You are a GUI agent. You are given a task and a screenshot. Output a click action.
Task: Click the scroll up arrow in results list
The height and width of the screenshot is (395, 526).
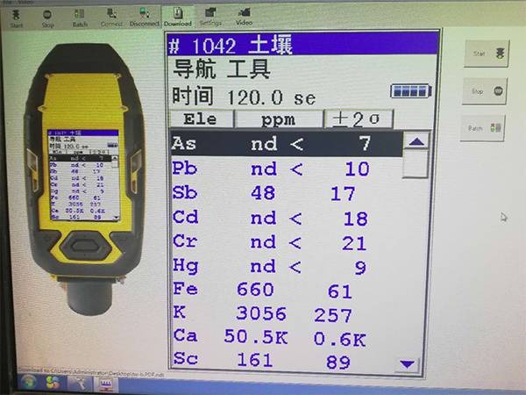tap(416, 141)
